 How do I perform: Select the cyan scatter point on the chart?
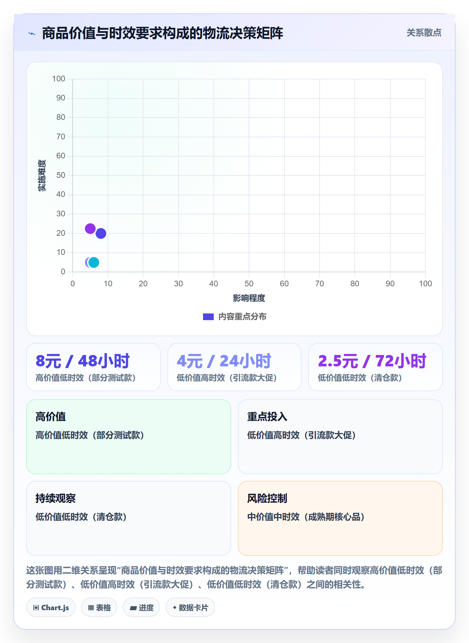(94, 263)
